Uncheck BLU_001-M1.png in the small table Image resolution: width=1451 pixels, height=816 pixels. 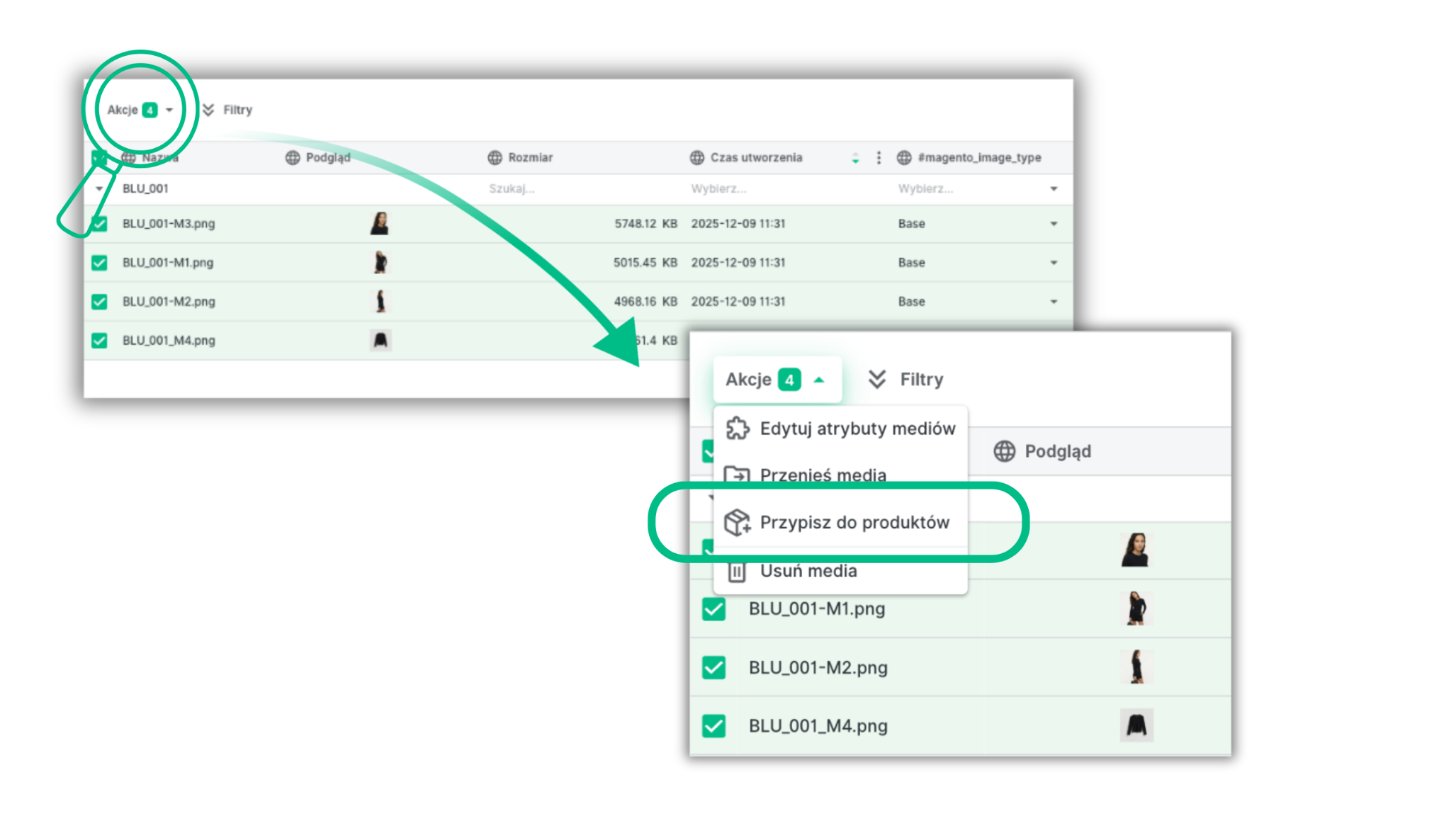tap(99, 263)
